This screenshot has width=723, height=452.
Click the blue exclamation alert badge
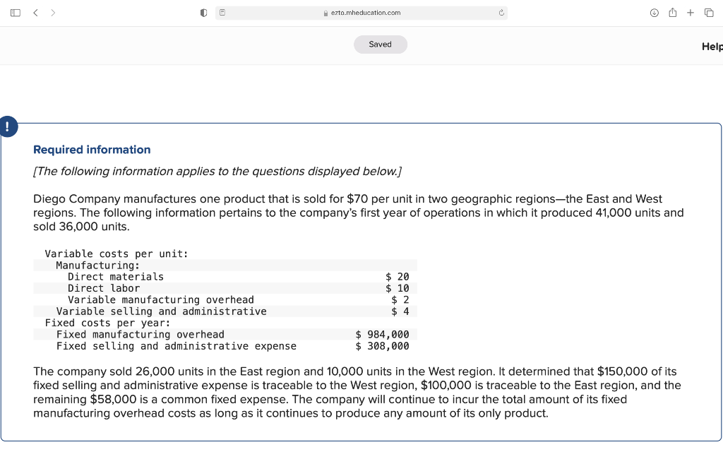pyautogui.click(x=7, y=127)
